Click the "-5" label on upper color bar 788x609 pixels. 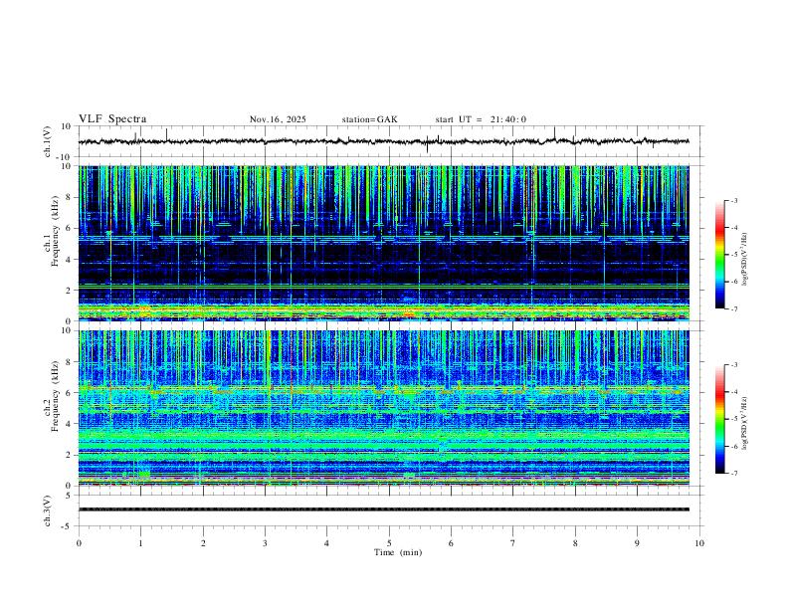pyautogui.click(x=734, y=255)
